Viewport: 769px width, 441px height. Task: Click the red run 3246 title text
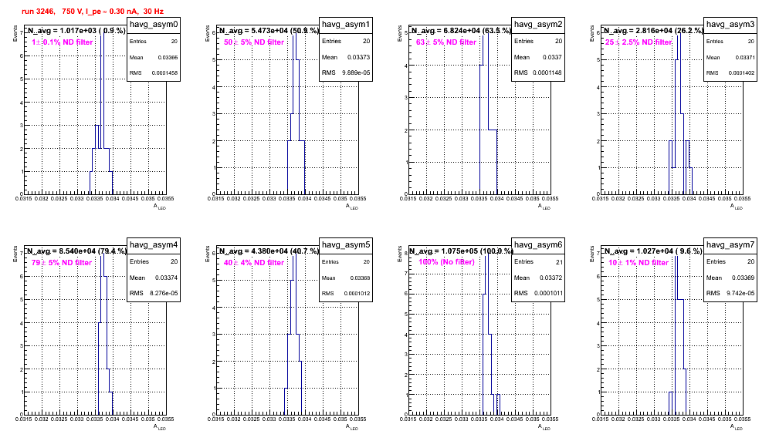[x=93, y=12]
